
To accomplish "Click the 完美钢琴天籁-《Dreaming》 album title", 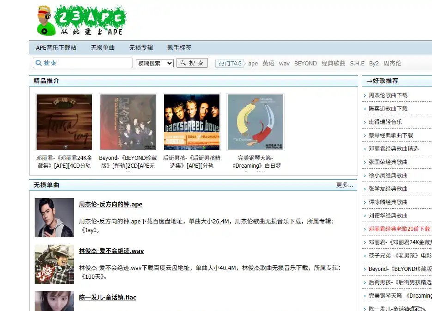I will 256,162.
